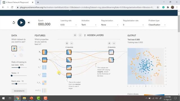Viewport: 180px width, 101px height.
Task: Toggle the X2 input feature
Action: pos(44,60)
